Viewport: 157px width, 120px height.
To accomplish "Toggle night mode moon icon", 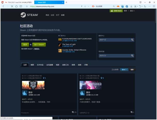I will pos(145,6).
